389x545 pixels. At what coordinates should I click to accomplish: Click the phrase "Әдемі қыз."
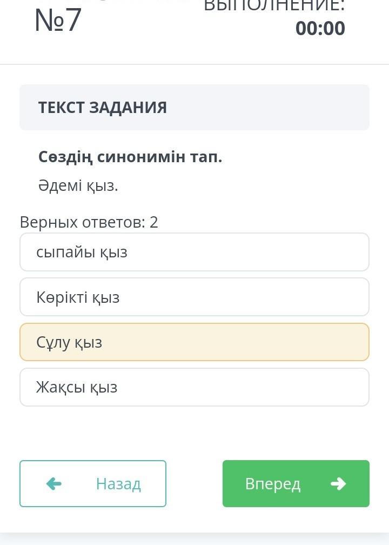pyautogui.click(x=78, y=185)
